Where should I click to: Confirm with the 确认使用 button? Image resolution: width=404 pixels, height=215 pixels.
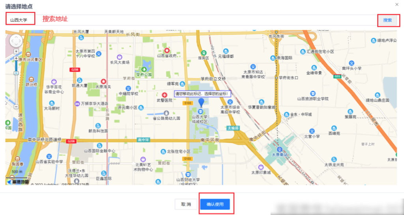[x=215, y=204]
